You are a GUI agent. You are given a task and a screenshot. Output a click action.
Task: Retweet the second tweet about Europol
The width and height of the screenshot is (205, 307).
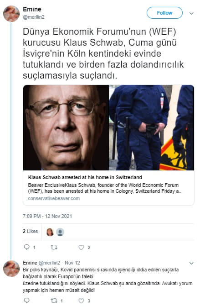pyautogui.click(x=54, y=301)
